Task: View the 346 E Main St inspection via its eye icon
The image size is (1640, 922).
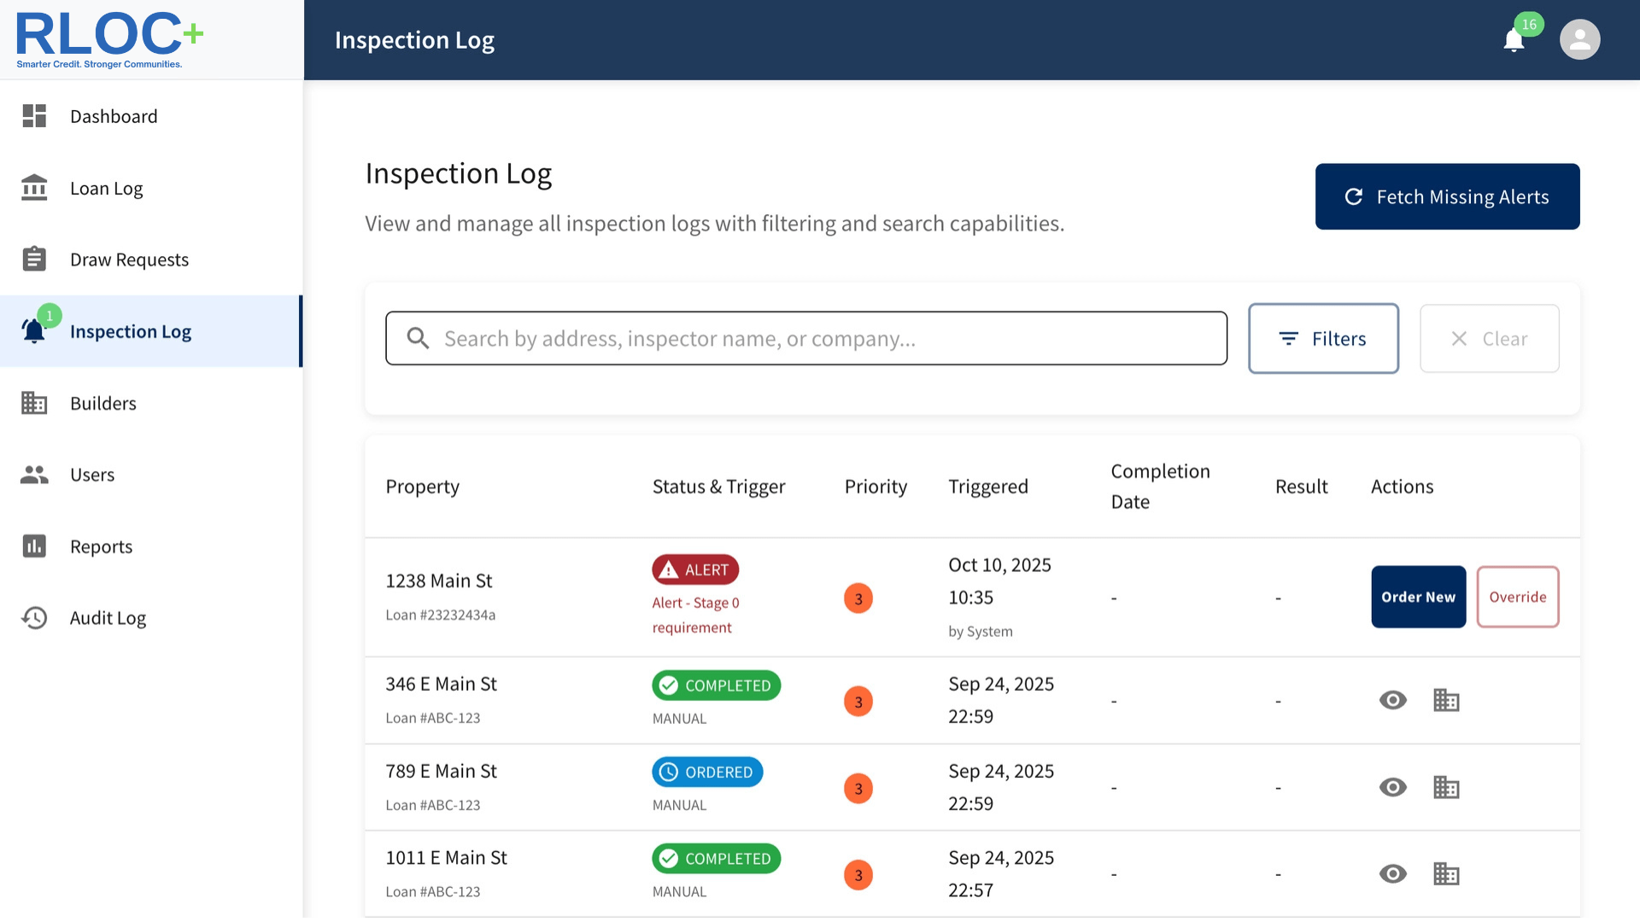Action: 1392,700
